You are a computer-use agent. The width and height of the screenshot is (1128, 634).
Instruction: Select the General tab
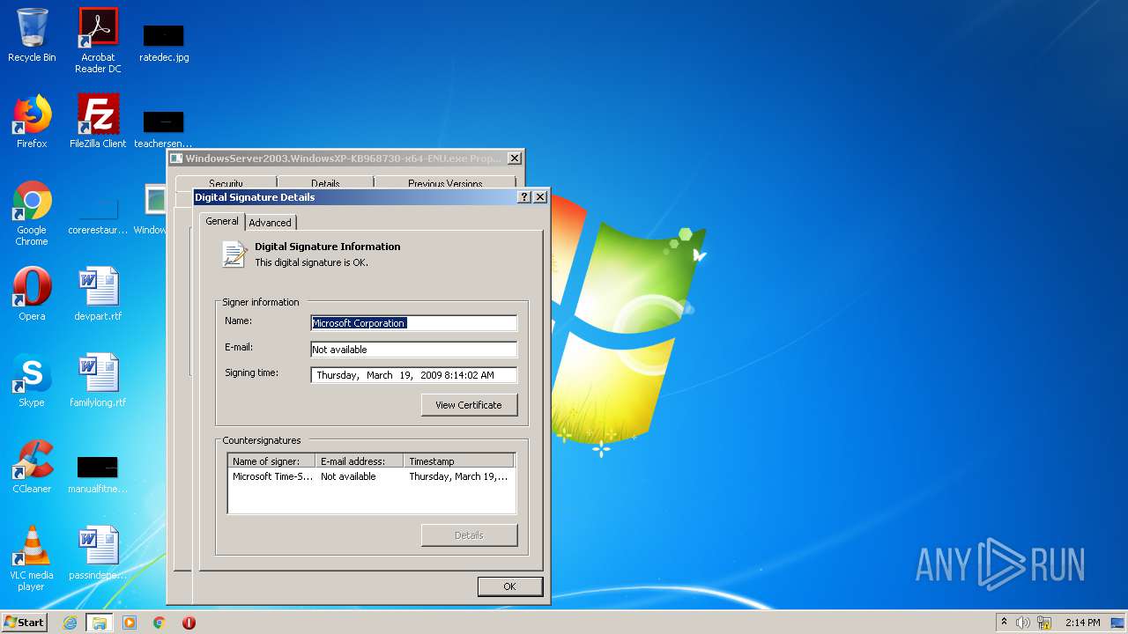click(222, 221)
